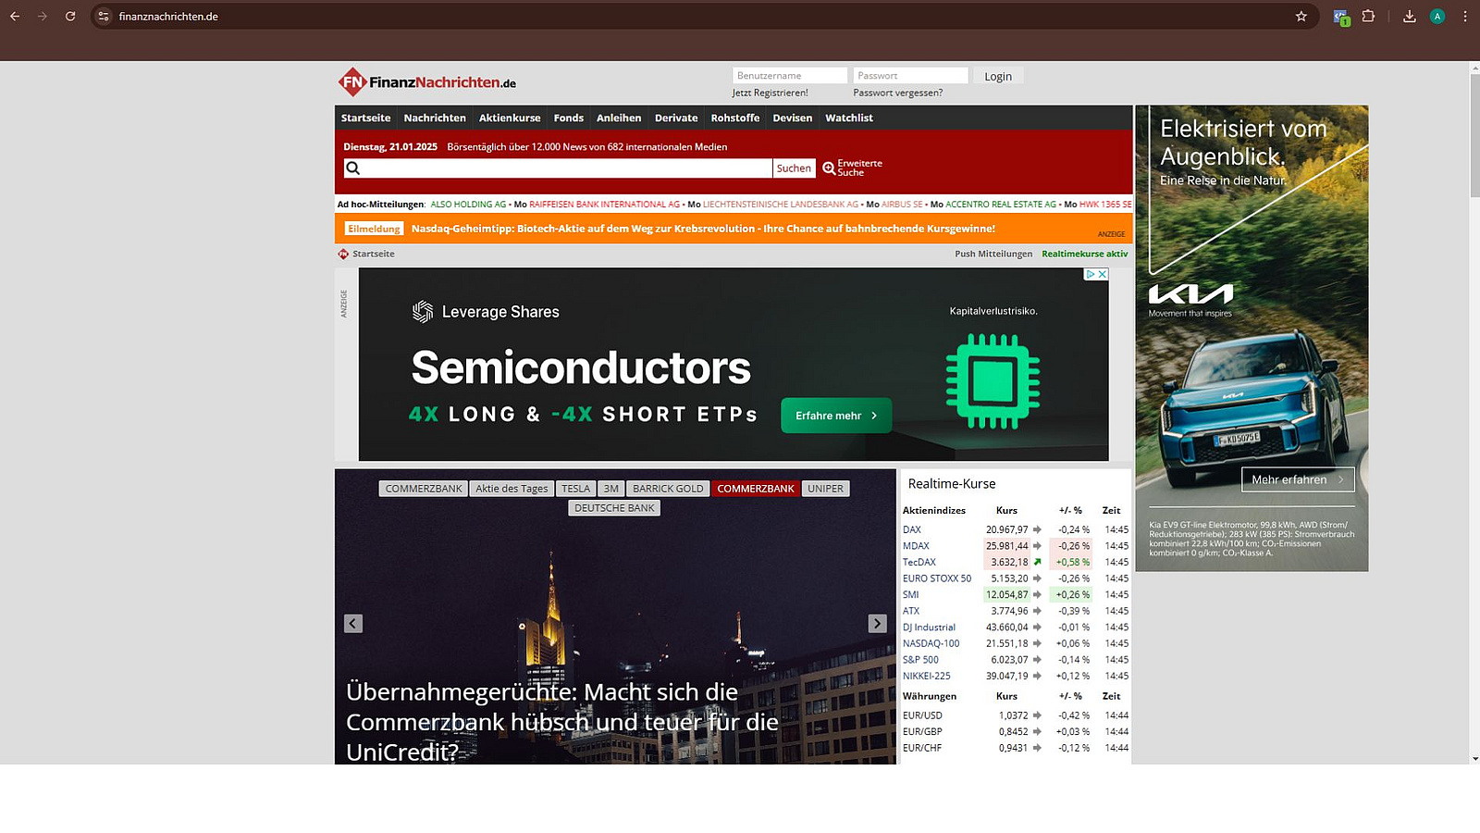This screenshot has width=1480, height=833.
Task: Click the address bar URL finanznachrichten.de
Action: click(168, 17)
